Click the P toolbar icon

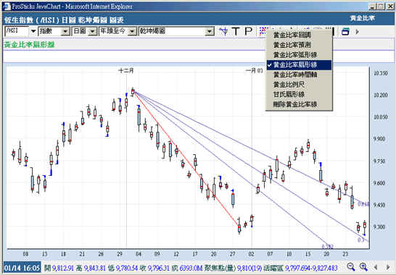click(248, 31)
